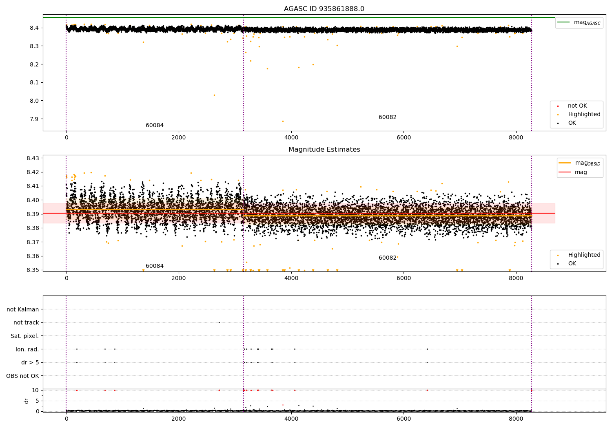Click the 8.37 y-axis tick label
The width and height of the screenshot is (612, 428).
(x=33, y=242)
